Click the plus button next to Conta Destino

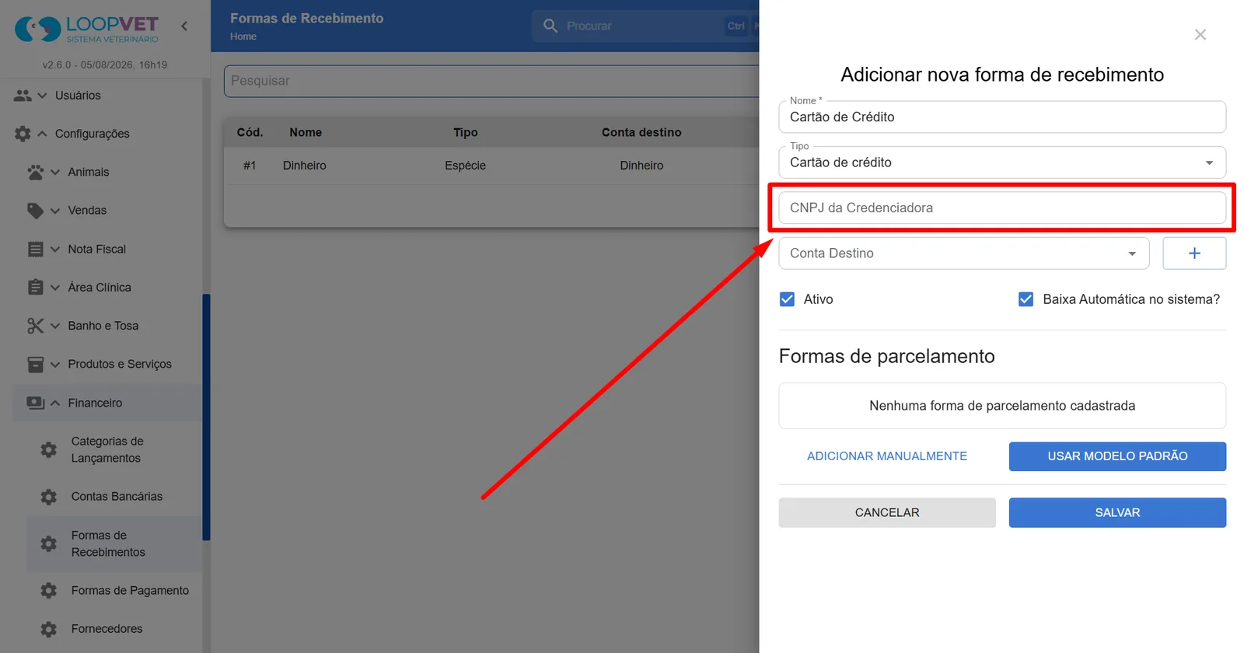(1194, 253)
